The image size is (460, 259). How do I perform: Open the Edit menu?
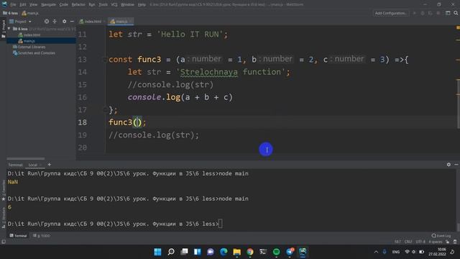(x=23, y=4)
